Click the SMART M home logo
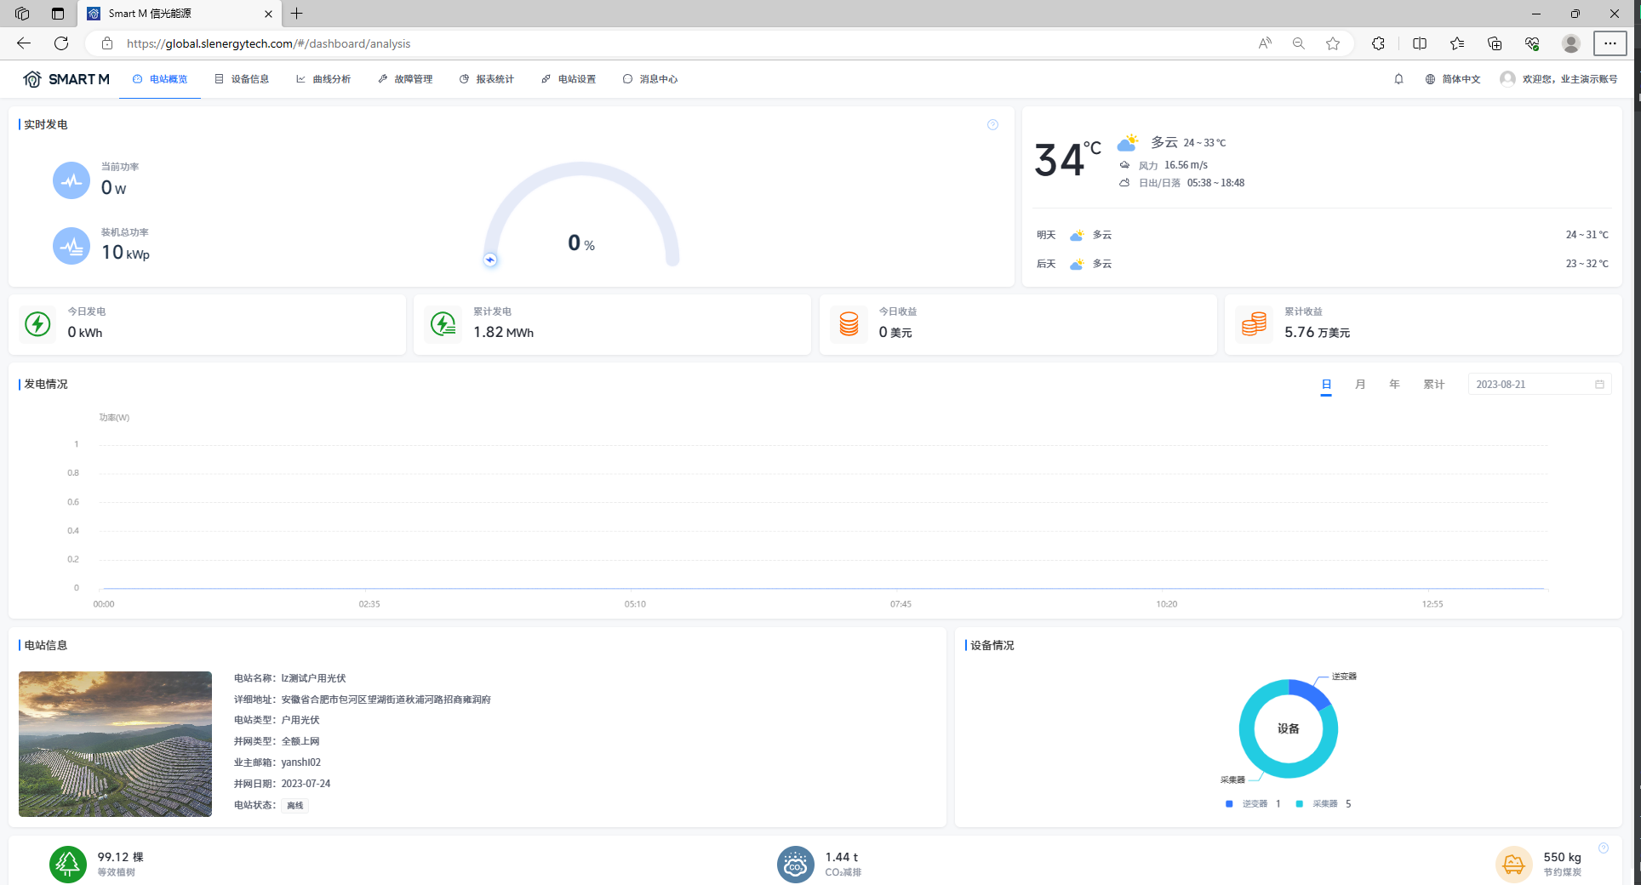Screen dimensions: 1641x885 [66, 79]
